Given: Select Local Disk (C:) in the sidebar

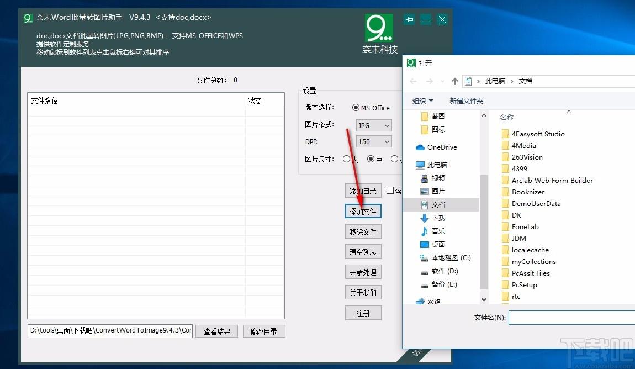Looking at the screenshot, I should (451, 258).
